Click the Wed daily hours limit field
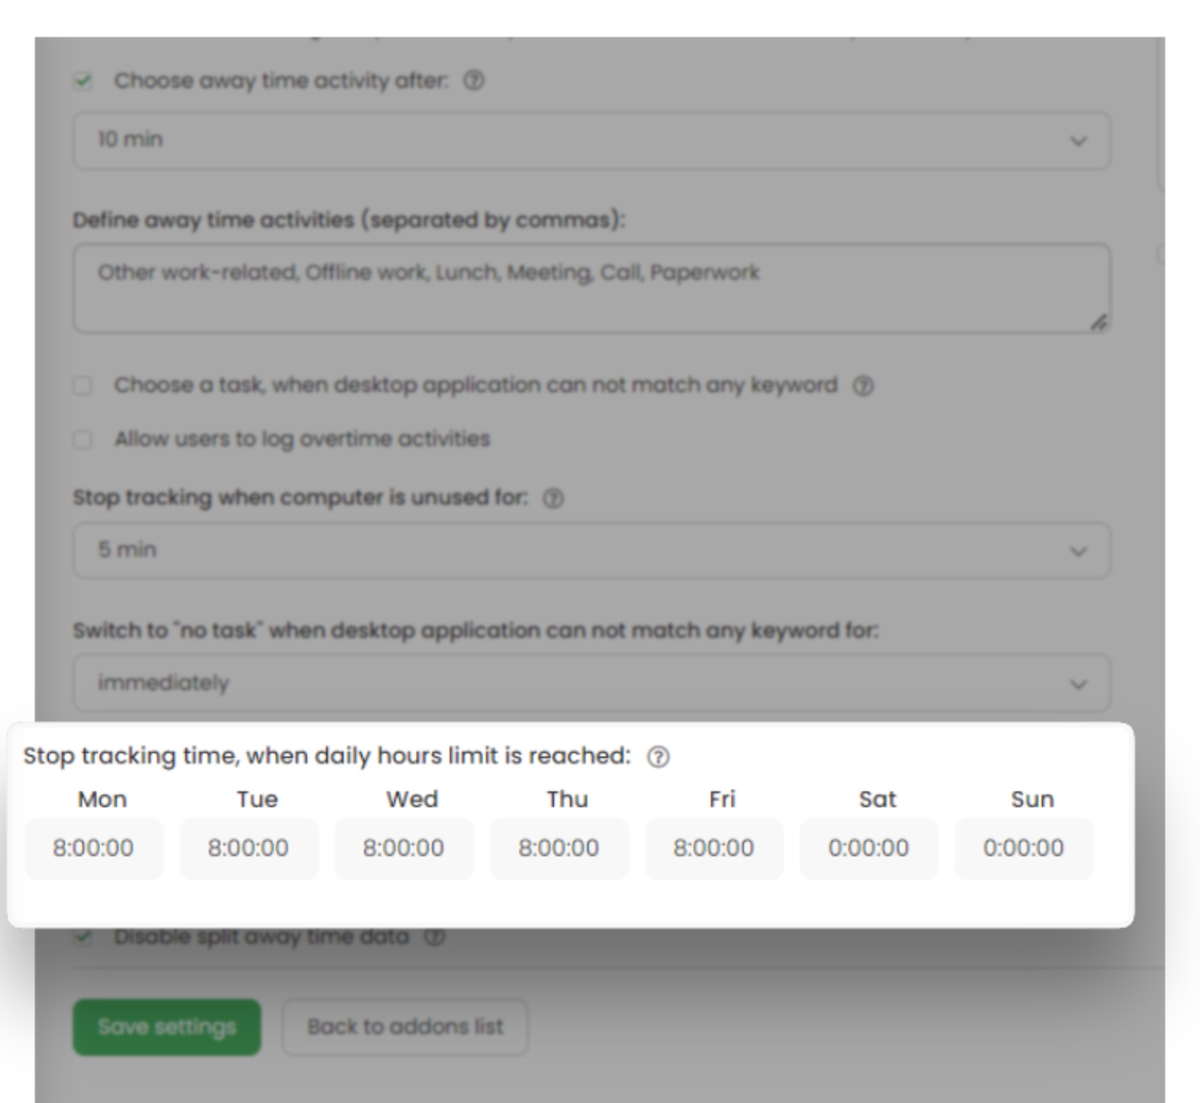This screenshot has height=1103, width=1200. tap(403, 848)
